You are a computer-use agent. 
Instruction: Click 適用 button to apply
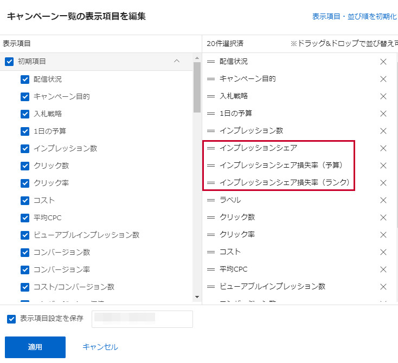(35, 347)
